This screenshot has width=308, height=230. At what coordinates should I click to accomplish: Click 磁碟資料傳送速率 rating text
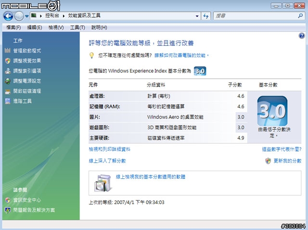click(166, 138)
